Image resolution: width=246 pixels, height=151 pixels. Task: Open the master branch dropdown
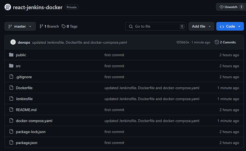click(20, 26)
